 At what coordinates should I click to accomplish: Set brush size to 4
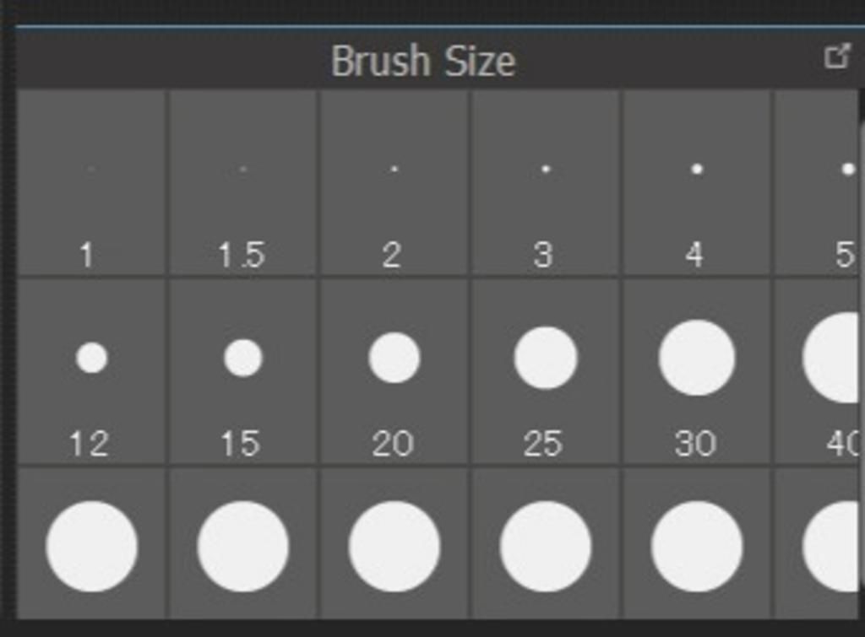click(696, 182)
